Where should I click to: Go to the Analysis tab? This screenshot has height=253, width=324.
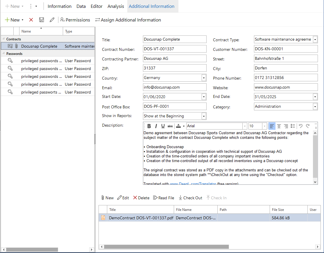coord(116,6)
